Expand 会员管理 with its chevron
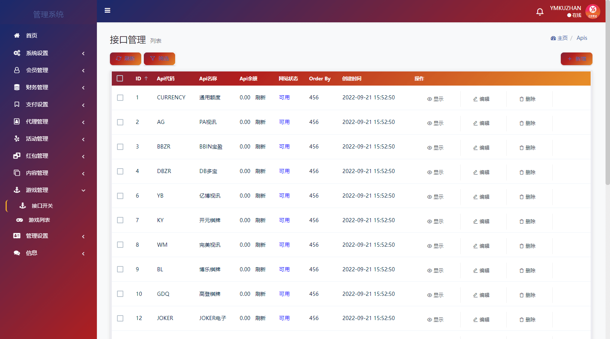This screenshot has width=610, height=339. (83, 70)
